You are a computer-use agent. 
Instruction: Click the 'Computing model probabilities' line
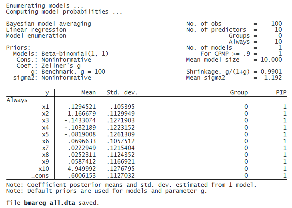[63, 12]
